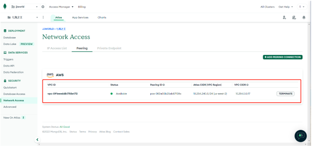
Task: Click the All Good system status link
Action: point(65,127)
